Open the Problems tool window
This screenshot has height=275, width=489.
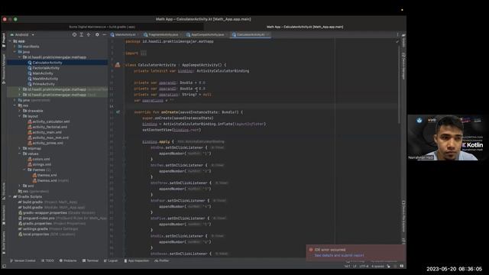click(68, 260)
